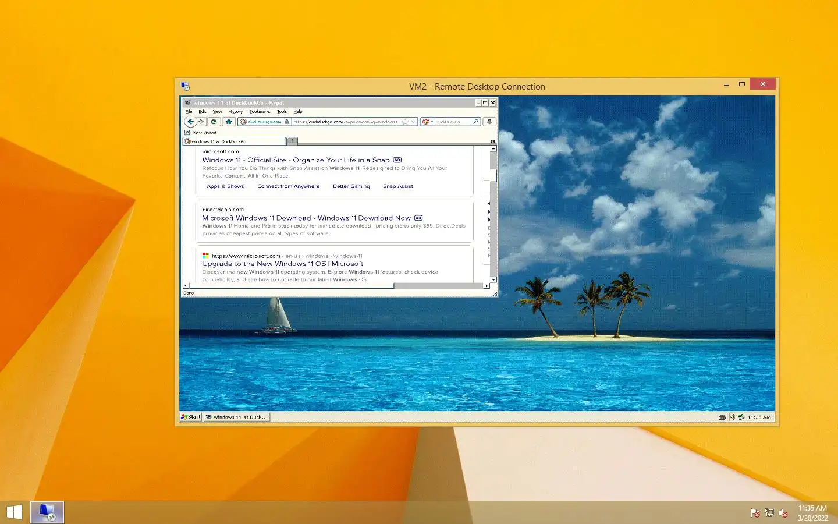The height and width of the screenshot is (524, 838).
Task: Open 'Windows 11 - Official Site' ad result
Action: point(296,160)
